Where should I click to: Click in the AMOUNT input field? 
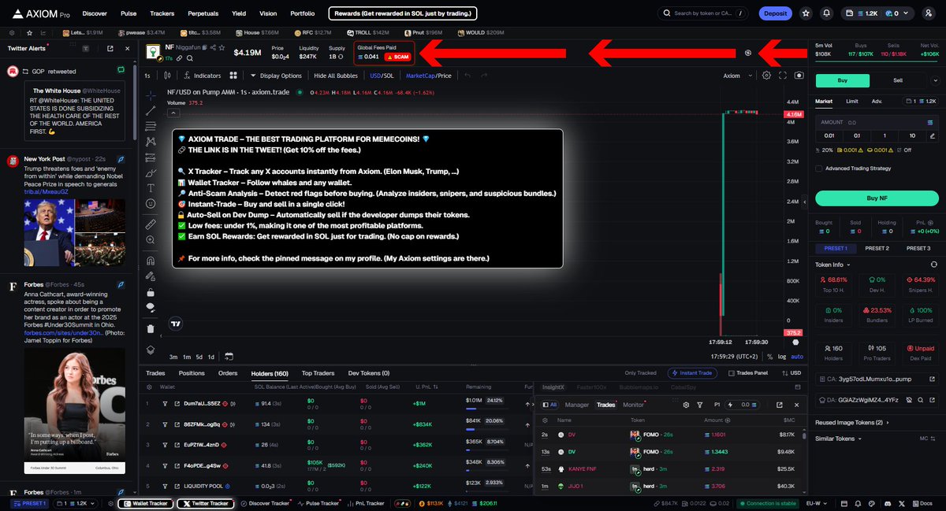click(x=877, y=122)
